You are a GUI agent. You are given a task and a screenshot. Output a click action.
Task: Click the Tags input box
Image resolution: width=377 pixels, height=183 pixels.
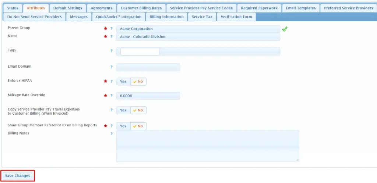coord(140,51)
